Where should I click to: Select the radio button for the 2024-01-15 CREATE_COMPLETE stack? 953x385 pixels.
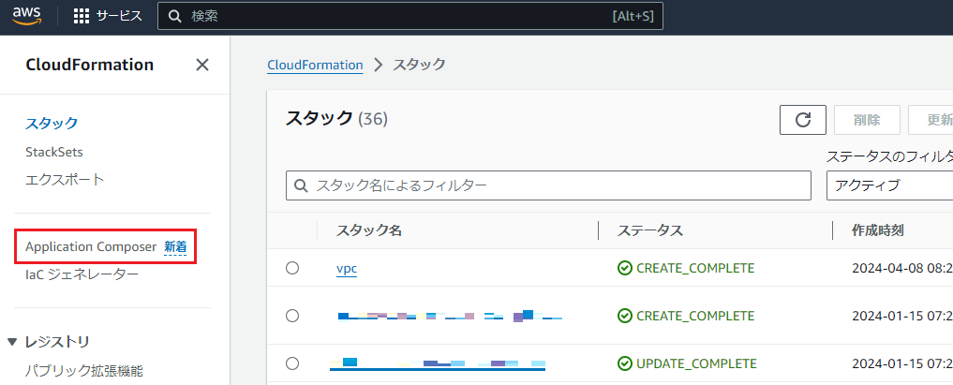click(292, 316)
